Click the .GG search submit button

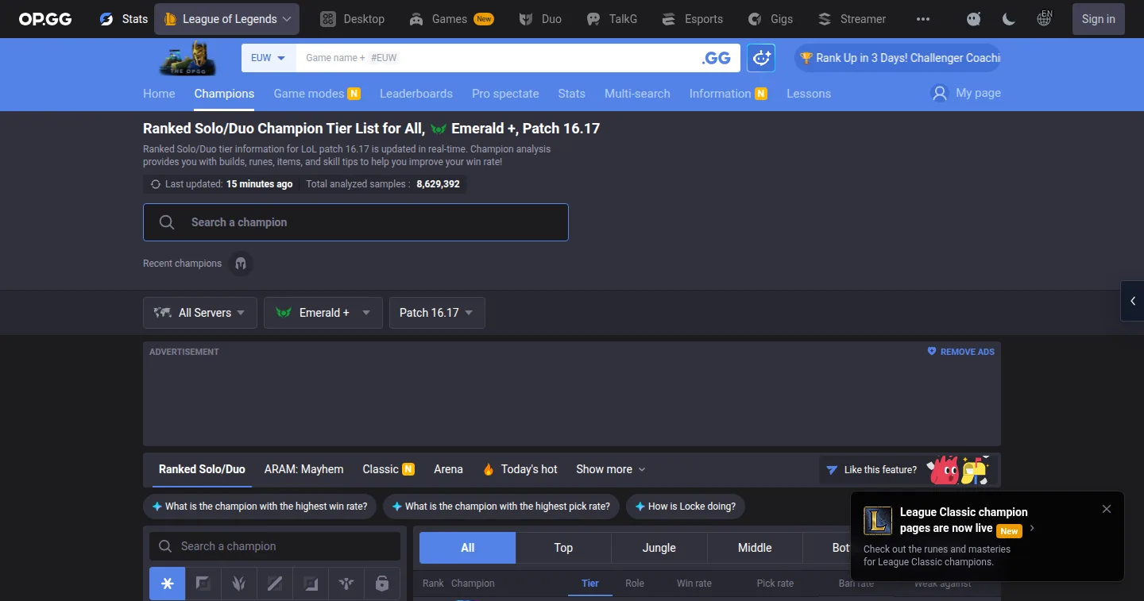point(716,58)
